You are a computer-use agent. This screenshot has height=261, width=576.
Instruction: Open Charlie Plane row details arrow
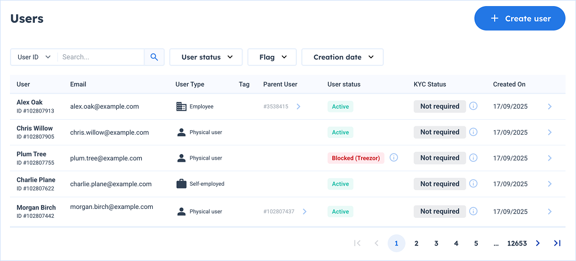tap(549, 184)
